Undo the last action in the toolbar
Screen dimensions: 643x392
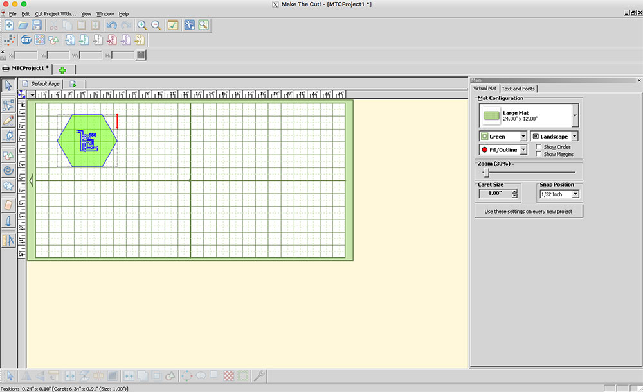(x=111, y=26)
